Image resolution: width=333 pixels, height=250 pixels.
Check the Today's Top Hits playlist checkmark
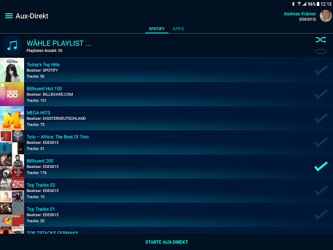[321, 70]
